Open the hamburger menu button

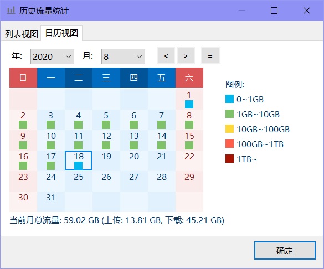[x=210, y=55]
